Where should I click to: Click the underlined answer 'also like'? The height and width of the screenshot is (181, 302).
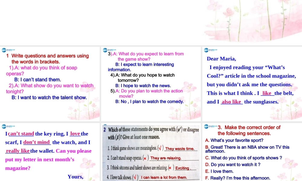pyautogui.click(x=231, y=102)
